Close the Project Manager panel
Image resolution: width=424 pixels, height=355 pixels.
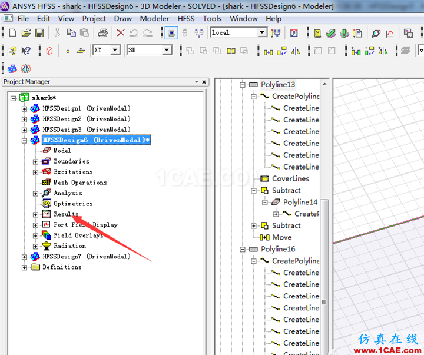click(204, 82)
